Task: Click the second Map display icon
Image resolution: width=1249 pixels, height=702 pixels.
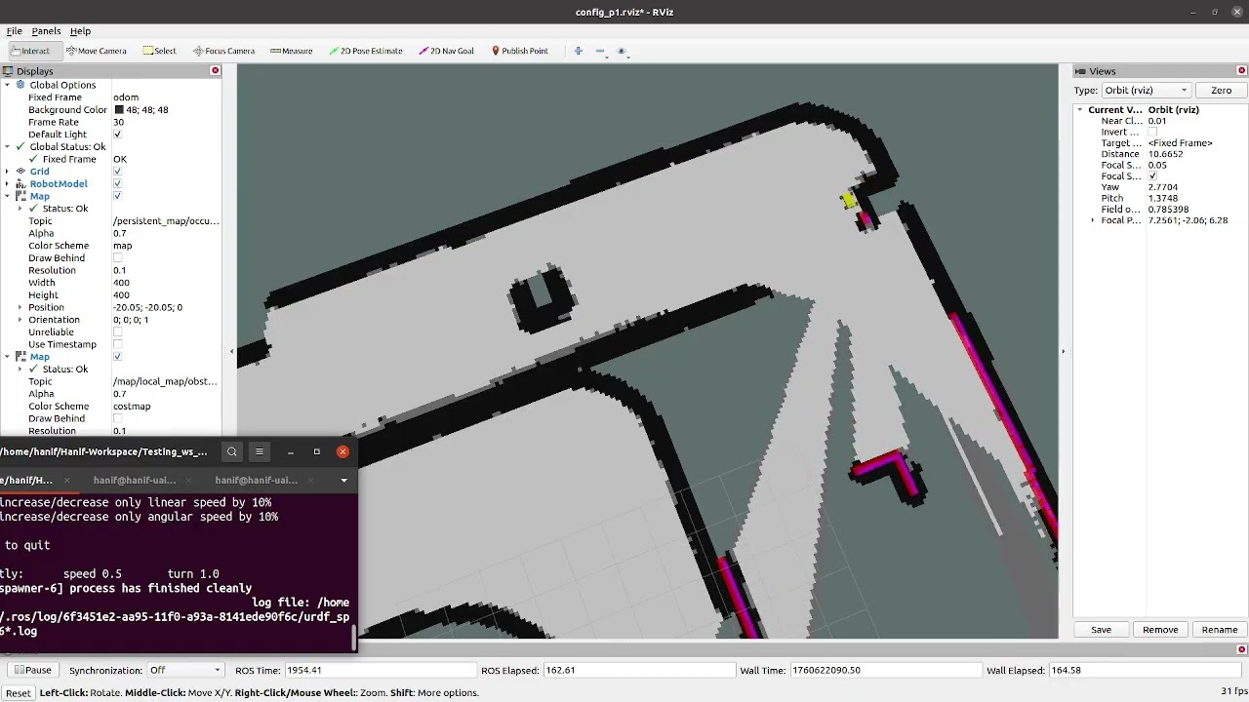Action: coord(20,357)
